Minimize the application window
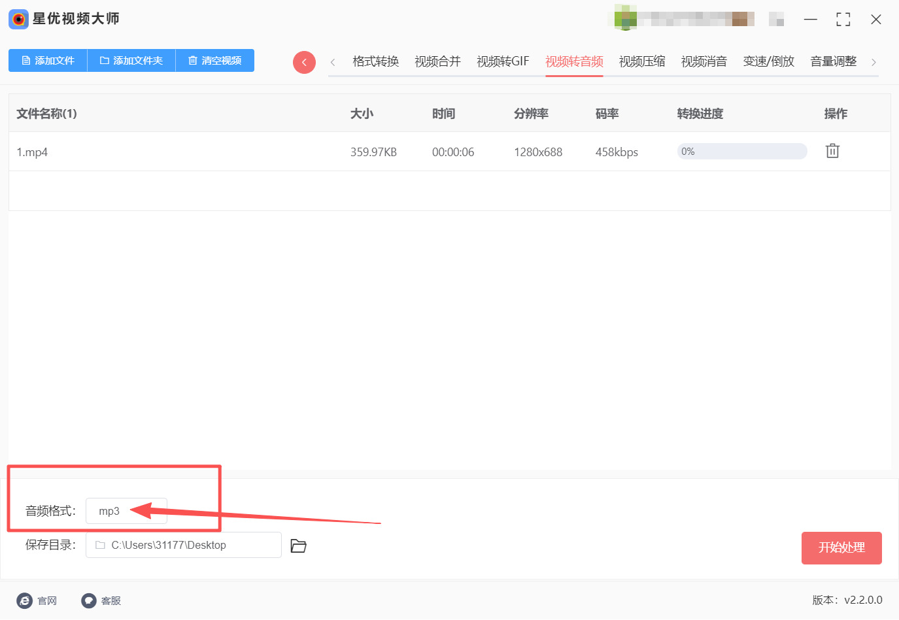 [811, 20]
